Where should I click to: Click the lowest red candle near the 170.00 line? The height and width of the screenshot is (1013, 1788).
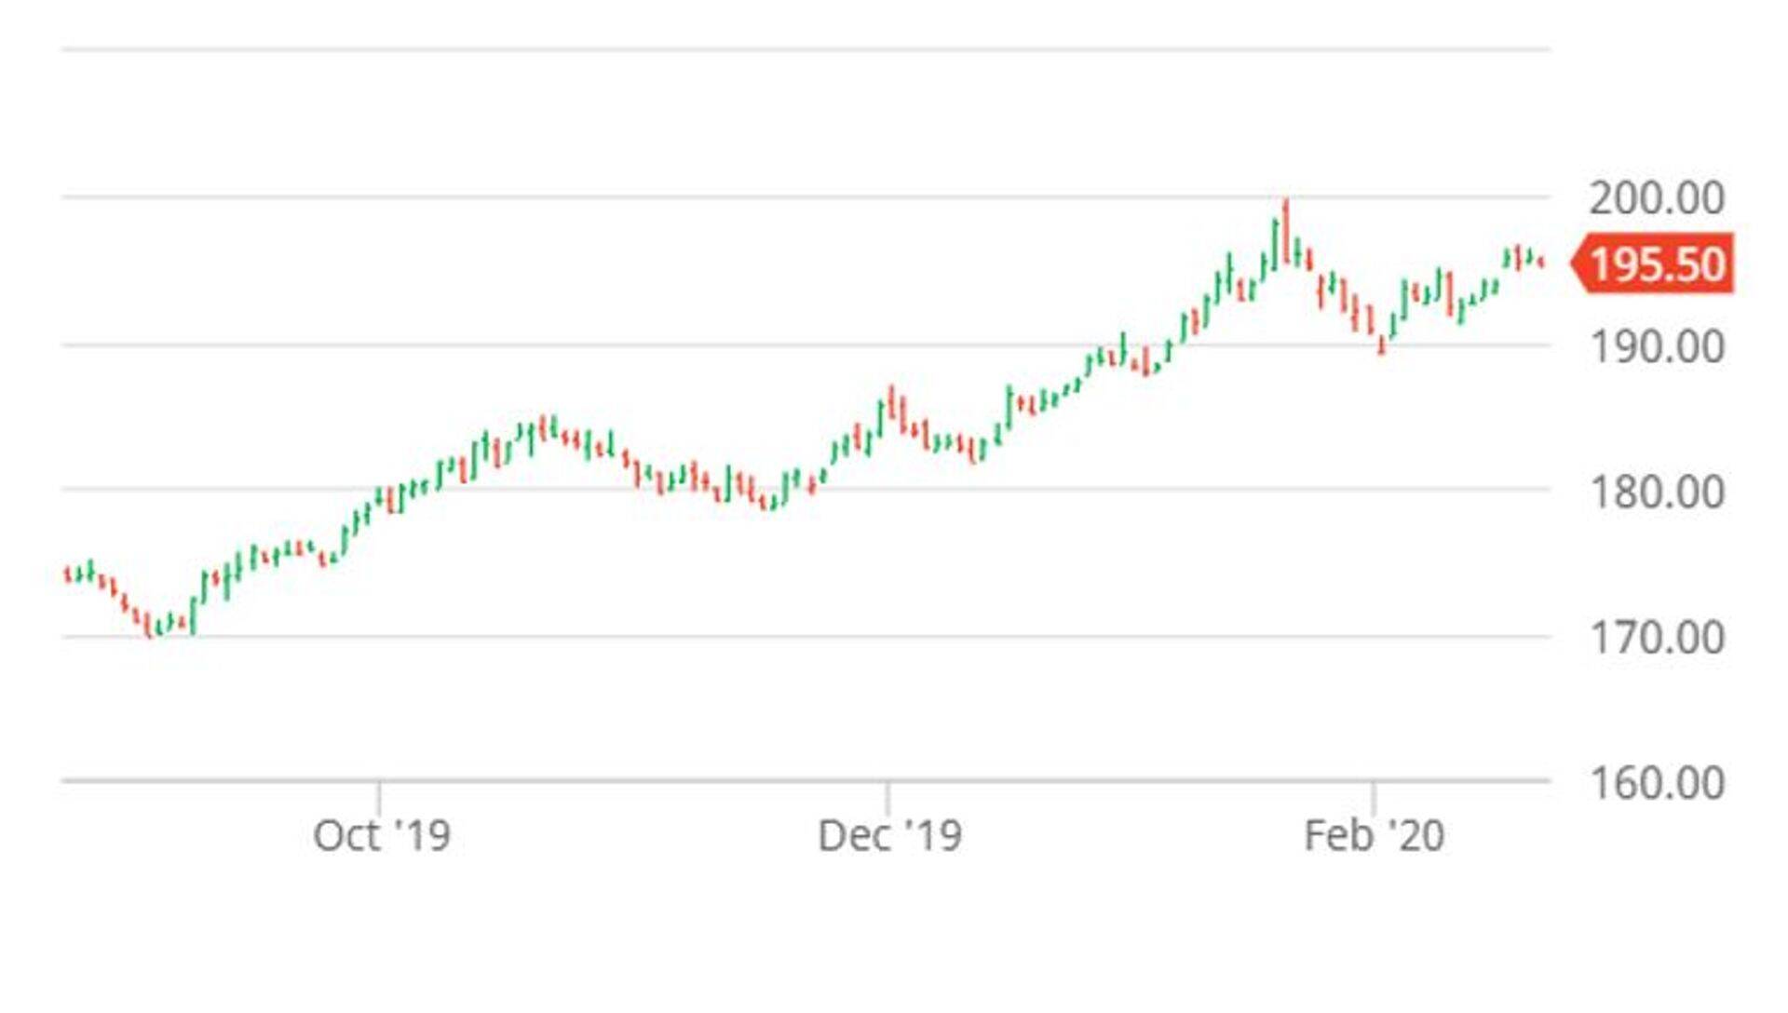point(149,626)
